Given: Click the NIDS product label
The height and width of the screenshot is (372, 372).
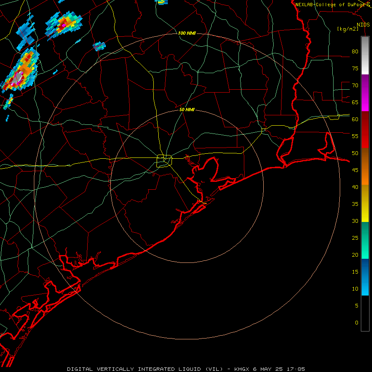Looking at the screenshot, I should [363, 25].
